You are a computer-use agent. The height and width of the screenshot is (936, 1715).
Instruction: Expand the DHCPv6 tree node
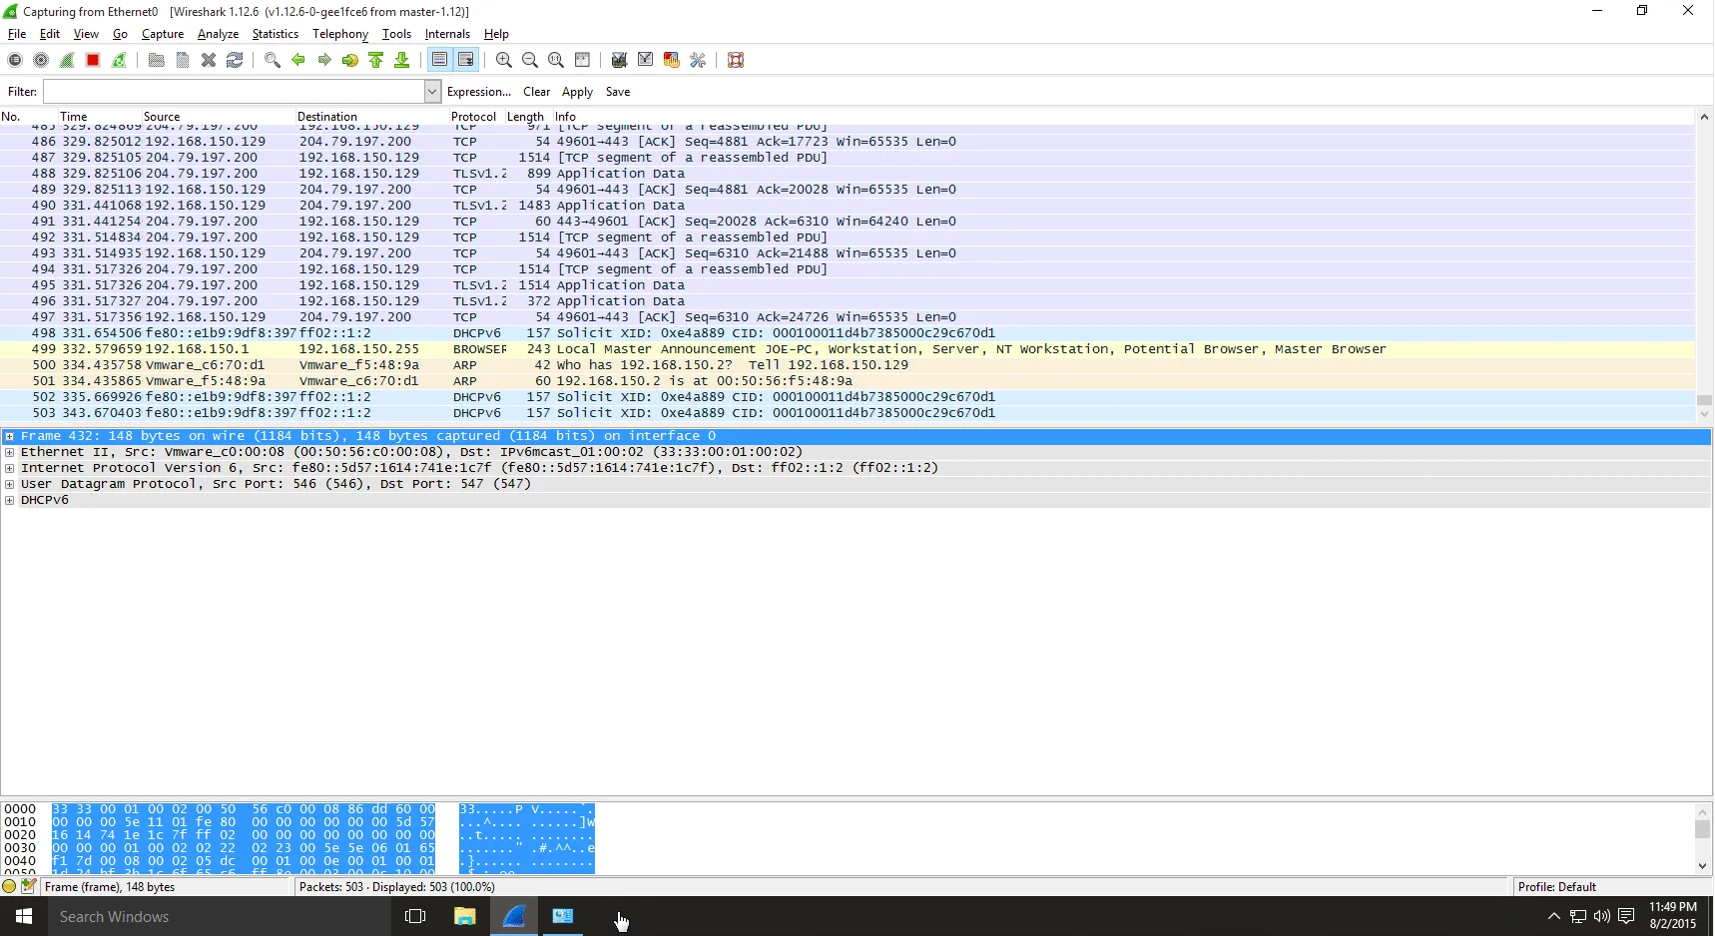point(9,500)
